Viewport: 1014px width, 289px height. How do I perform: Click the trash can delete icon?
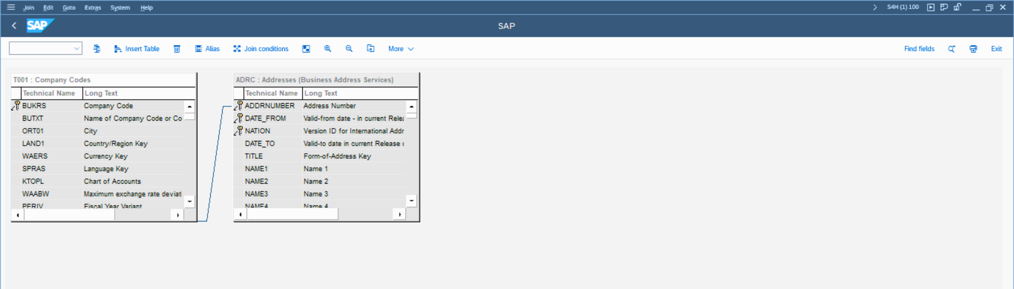(x=177, y=49)
